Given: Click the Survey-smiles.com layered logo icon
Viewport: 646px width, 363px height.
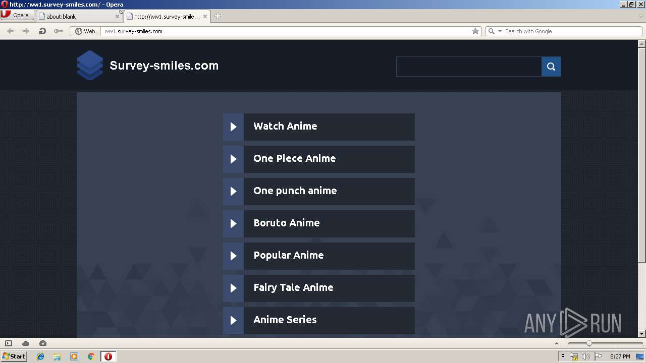Looking at the screenshot, I should (90, 65).
